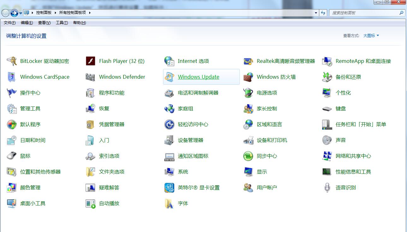Open the 查看(V) menu
This screenshot has height=232, width=407.
tap(44, 23)
